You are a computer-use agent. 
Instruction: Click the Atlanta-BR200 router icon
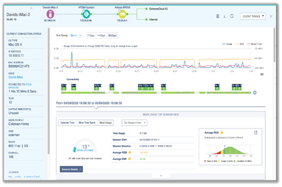click(x=122, y=14)
